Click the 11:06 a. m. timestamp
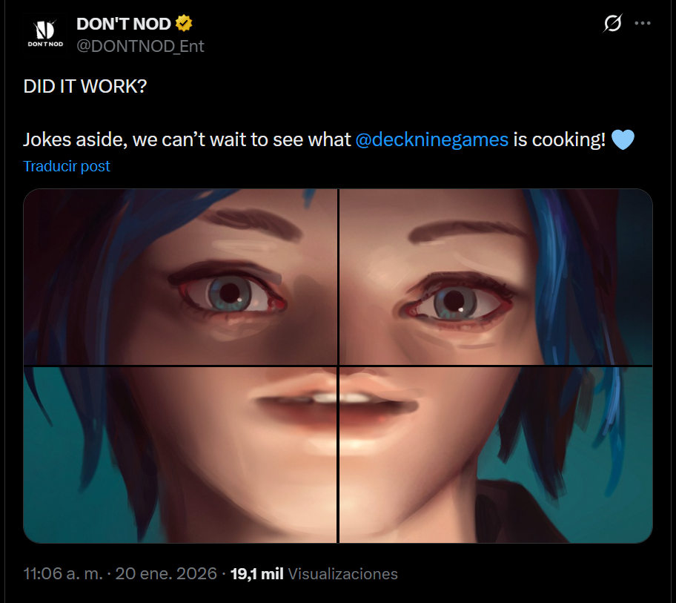676x603 pixels. [63, 573]
